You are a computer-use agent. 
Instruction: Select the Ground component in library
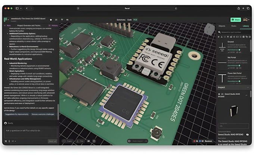[233, 47]
